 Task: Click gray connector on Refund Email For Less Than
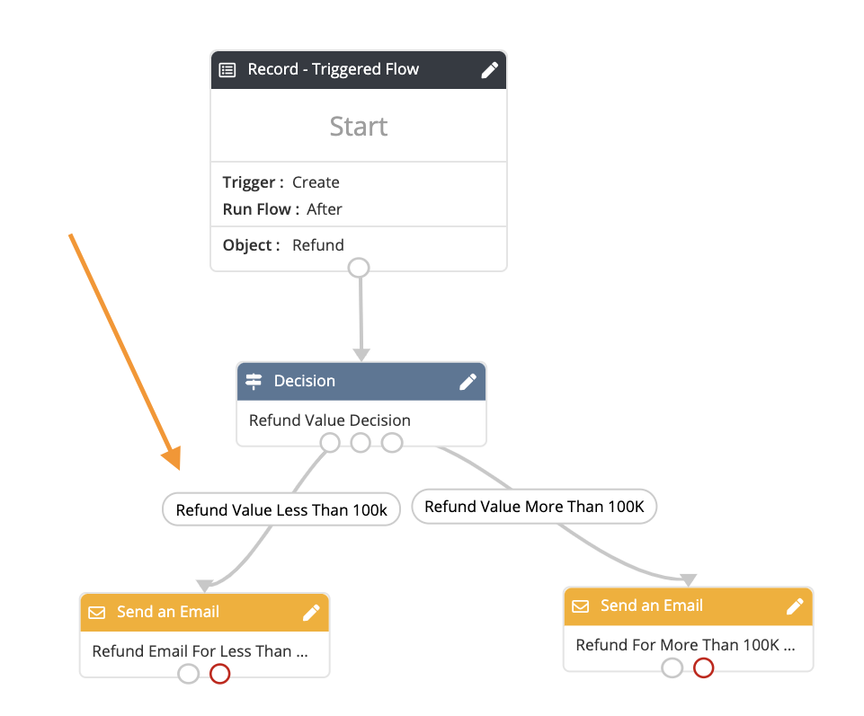pos(189,674)
